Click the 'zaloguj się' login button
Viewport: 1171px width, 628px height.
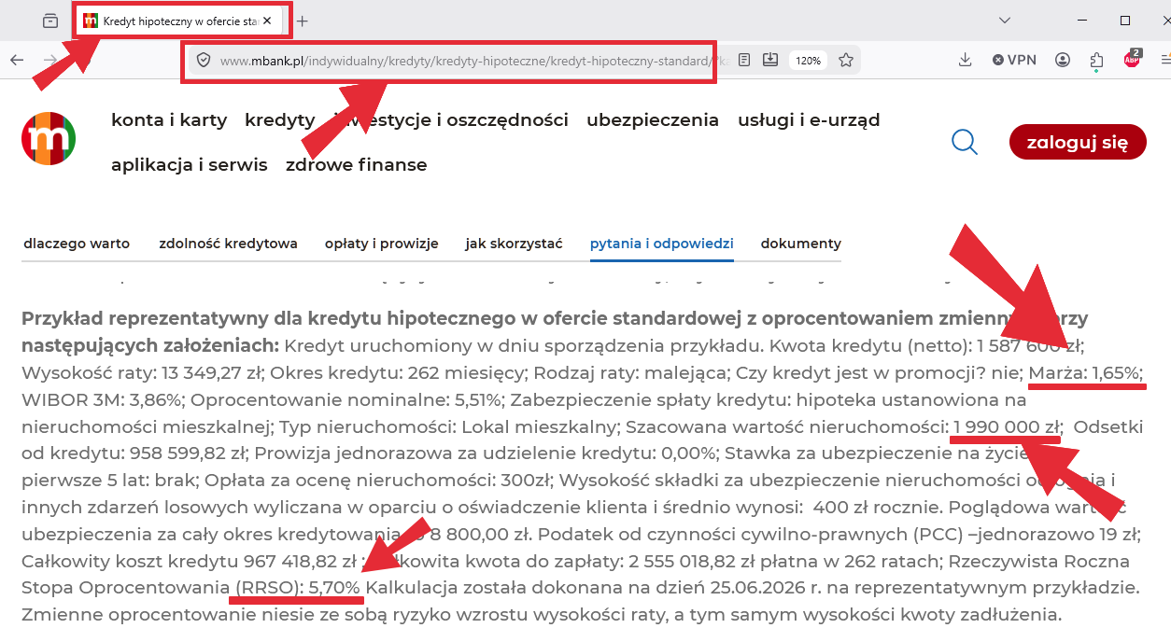pos(1078,143)
